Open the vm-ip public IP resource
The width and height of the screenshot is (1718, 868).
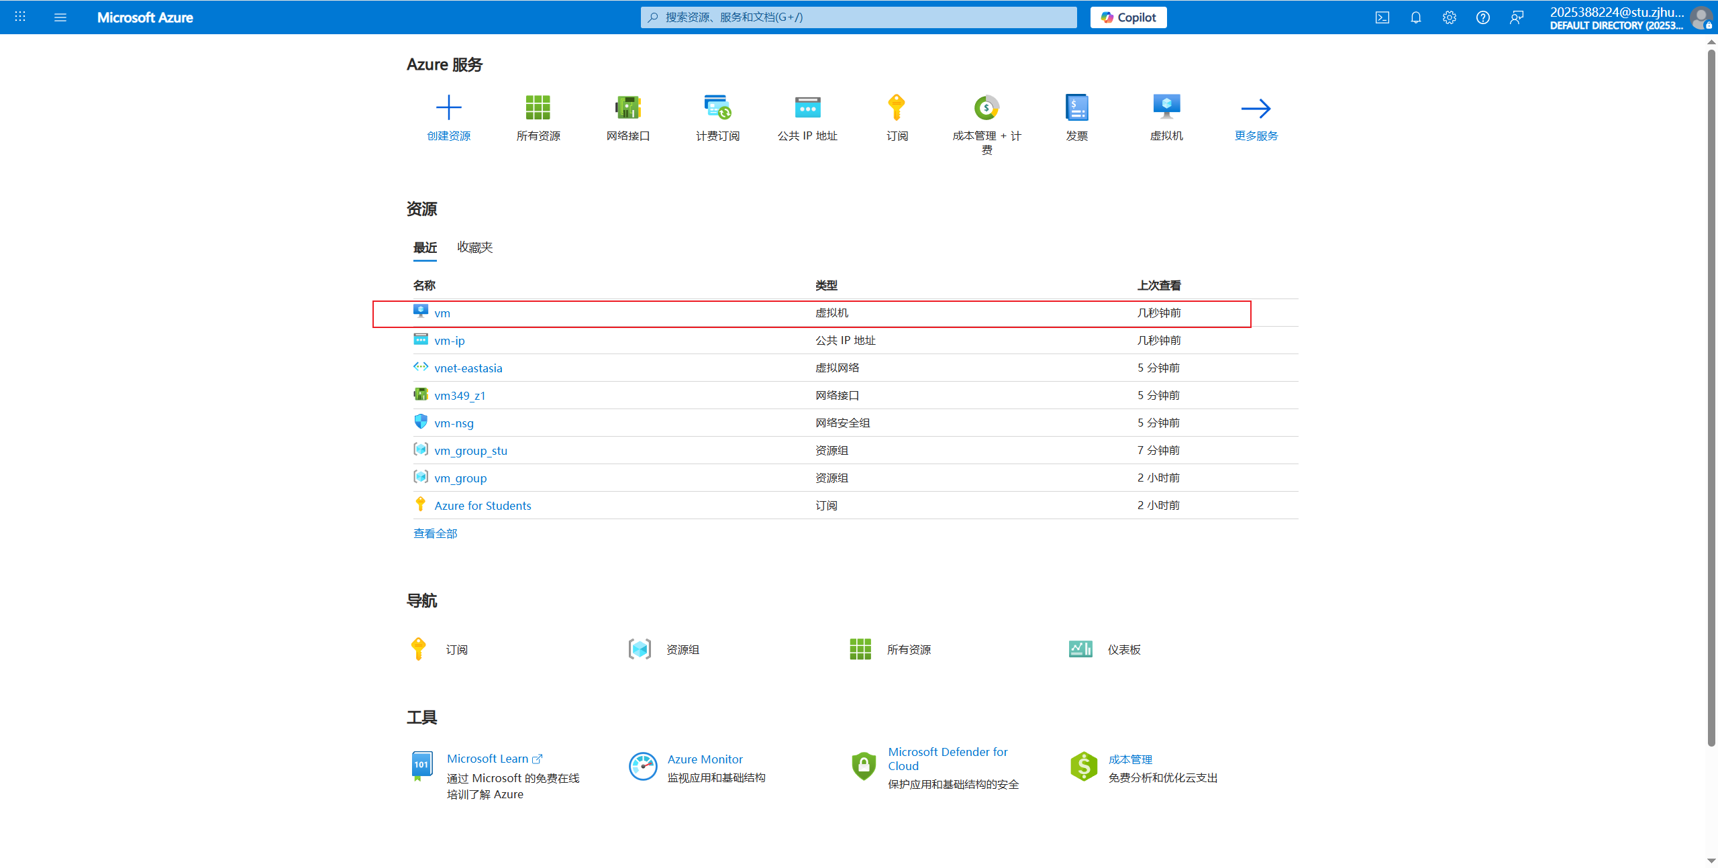pos(450,341)
